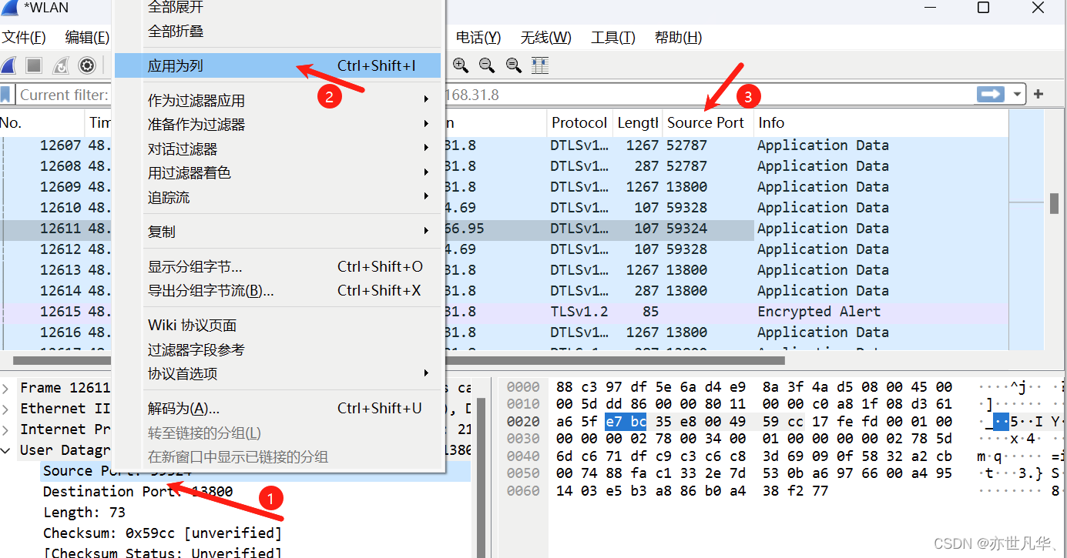
Task: Click the Protocol column header
Action: tap(579, 122)
